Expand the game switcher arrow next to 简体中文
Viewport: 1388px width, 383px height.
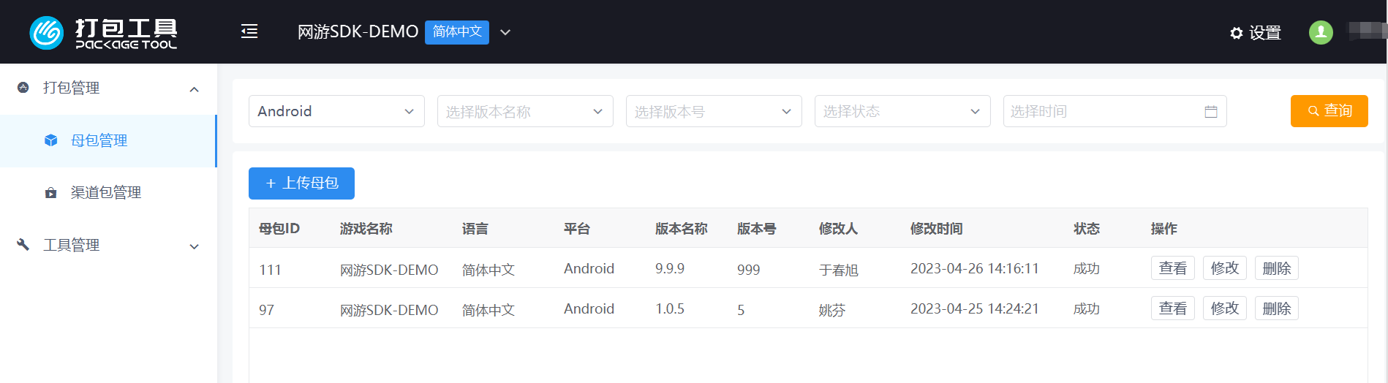click(x=505, y=32)
